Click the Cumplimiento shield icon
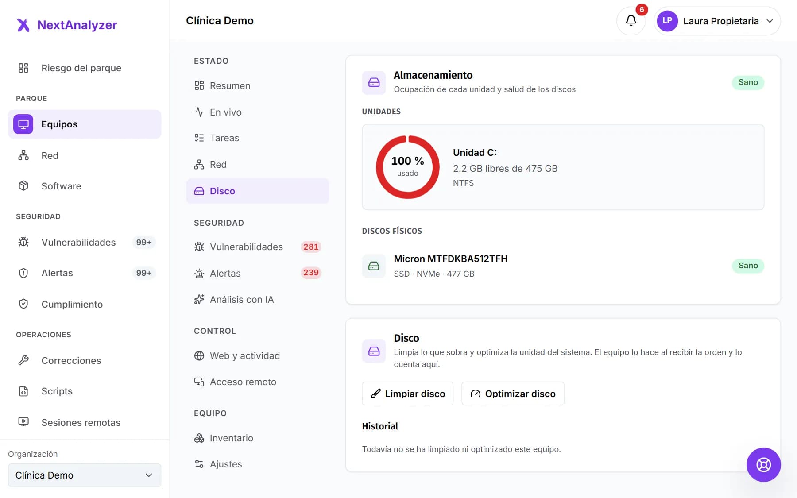797x498 pixels. [23, 304]
